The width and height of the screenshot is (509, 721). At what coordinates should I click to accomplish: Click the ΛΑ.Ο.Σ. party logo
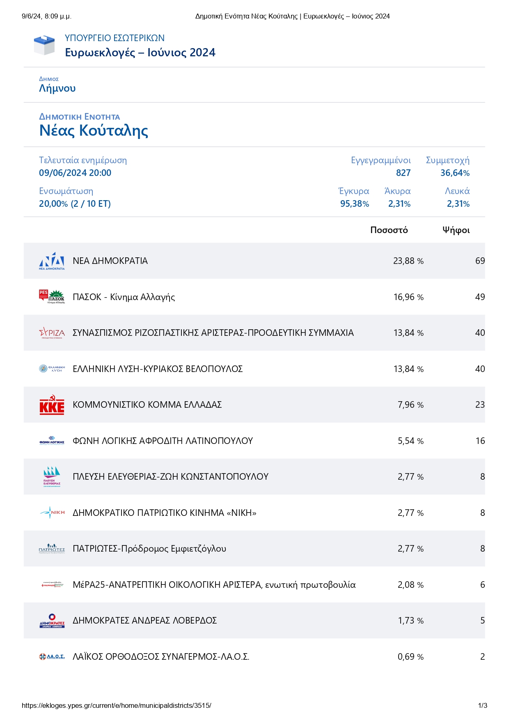coord(52,656)
